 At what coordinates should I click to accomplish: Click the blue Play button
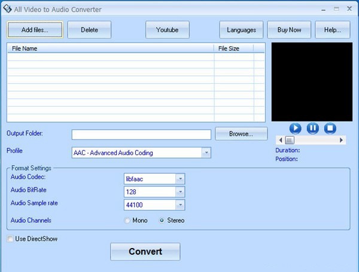[295, 128]
